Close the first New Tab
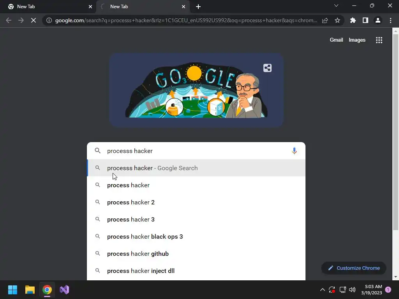 (90, 7)
